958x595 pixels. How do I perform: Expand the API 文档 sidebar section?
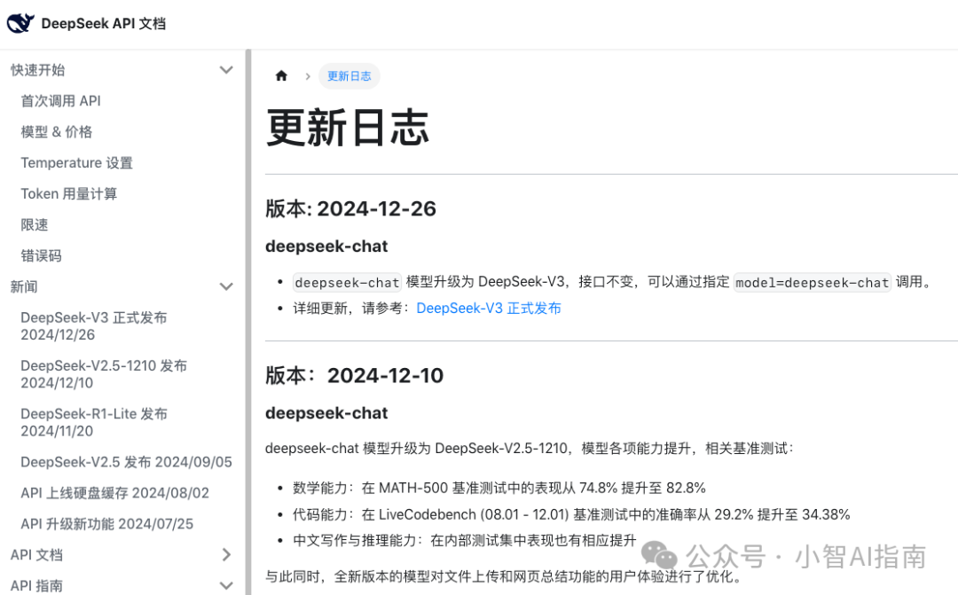pyautogui.click(x=226, y=555)
